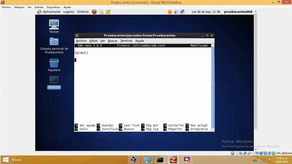
Task: Maximize the terminal window
Action: [x=207, y=36]
